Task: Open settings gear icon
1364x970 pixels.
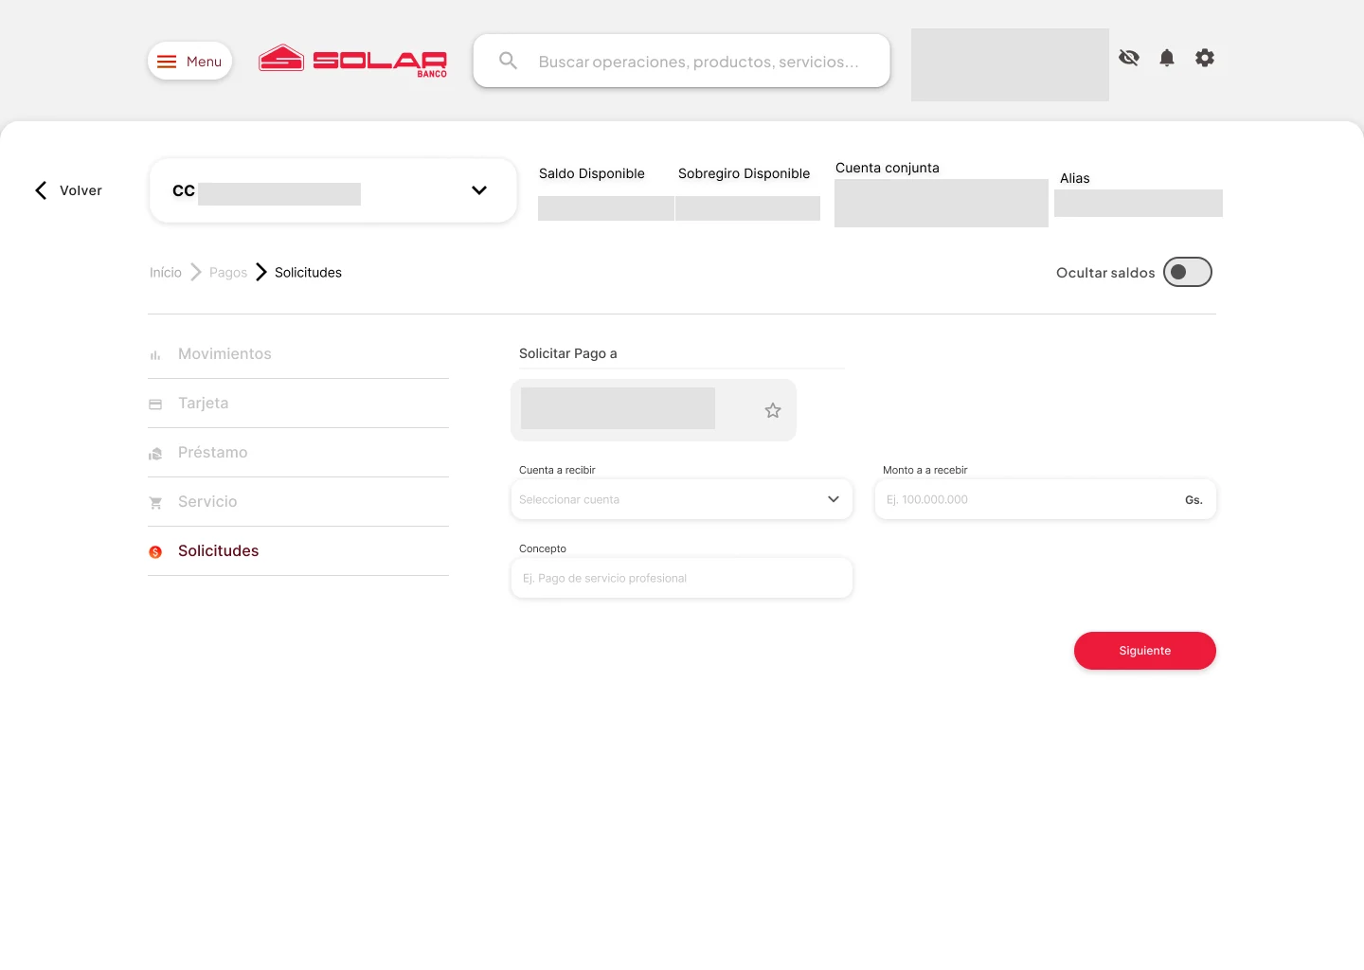Action: coord(1205,58)
